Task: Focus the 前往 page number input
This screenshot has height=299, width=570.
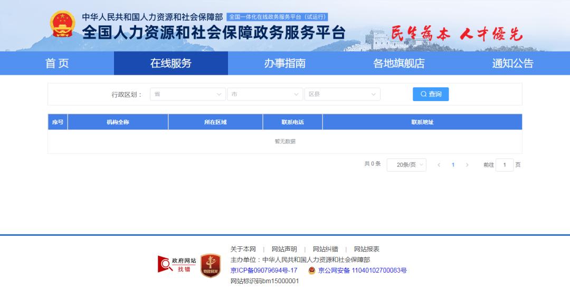Action: [505, 165]
